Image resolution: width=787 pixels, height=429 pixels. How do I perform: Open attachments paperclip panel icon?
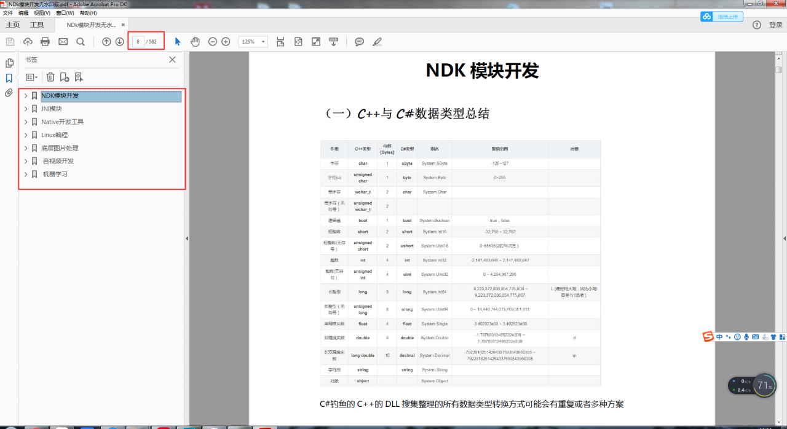tap(9, 93)
